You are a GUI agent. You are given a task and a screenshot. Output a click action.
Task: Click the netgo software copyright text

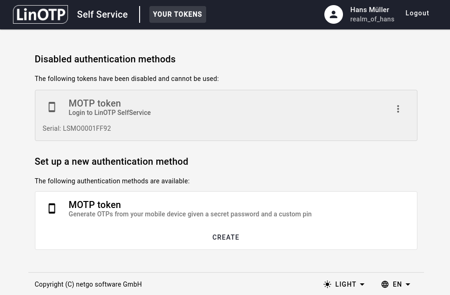click(x=88, y=284)
